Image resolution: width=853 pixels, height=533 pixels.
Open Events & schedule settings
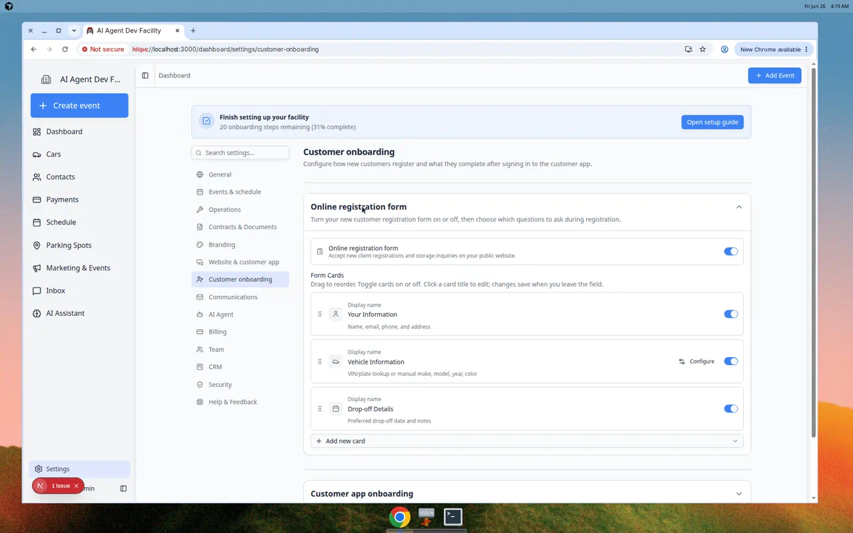[240, 192]
